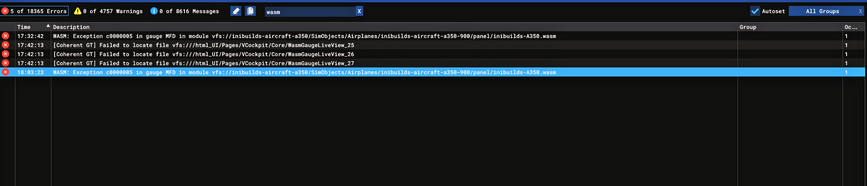Click the Time column sort arrow

(x=48, y=26)
